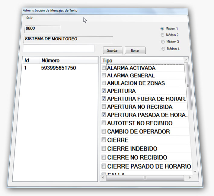Toggle the ANULACION DE ZONAS checkbox

(x=104, y=83)
